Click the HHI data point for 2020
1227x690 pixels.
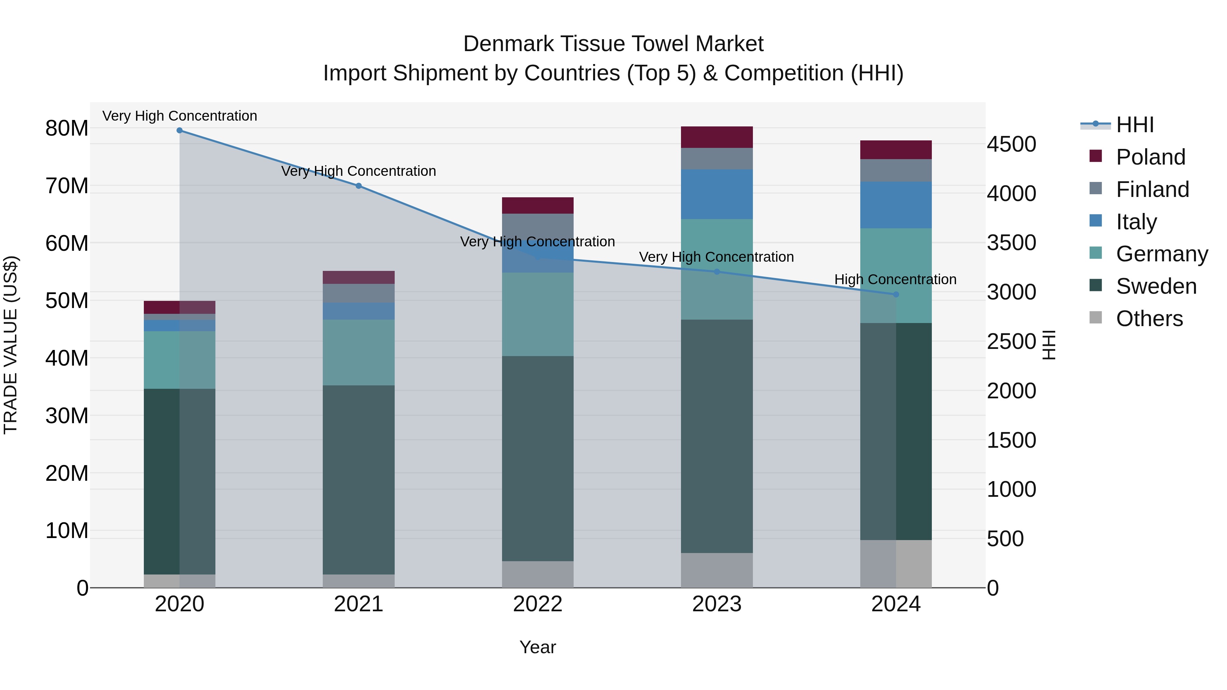180,131
